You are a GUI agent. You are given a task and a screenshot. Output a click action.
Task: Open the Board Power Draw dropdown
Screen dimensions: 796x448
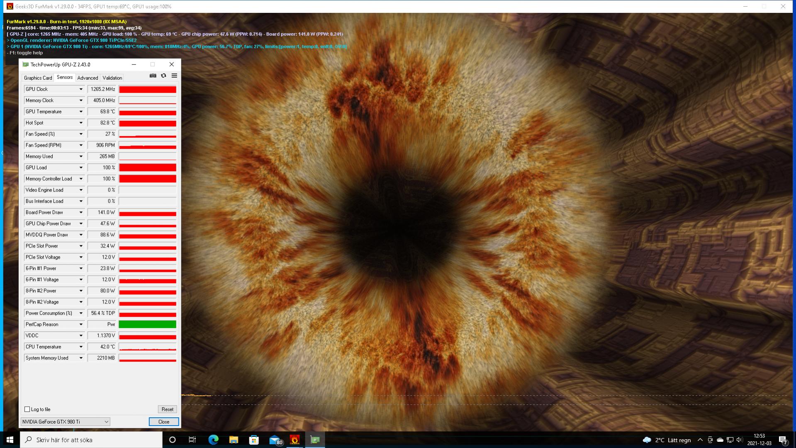pyautogui.click(x=81, y=213)
